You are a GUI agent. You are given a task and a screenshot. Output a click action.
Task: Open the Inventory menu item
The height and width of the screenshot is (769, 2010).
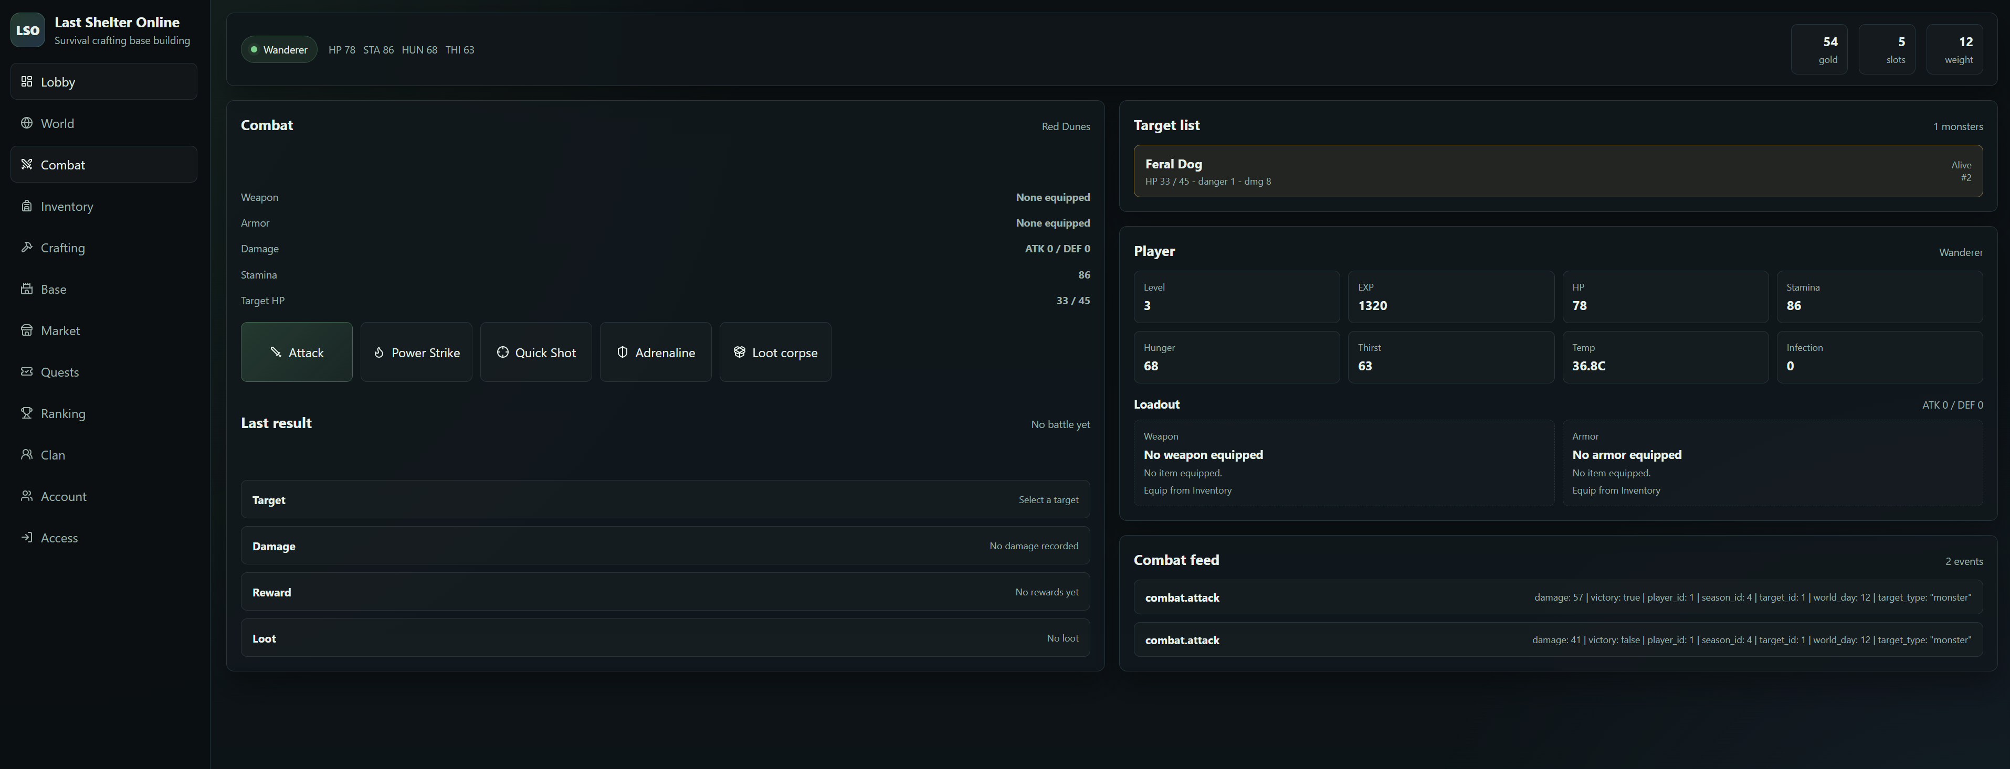pyautogui.click(x=104, y=206)
